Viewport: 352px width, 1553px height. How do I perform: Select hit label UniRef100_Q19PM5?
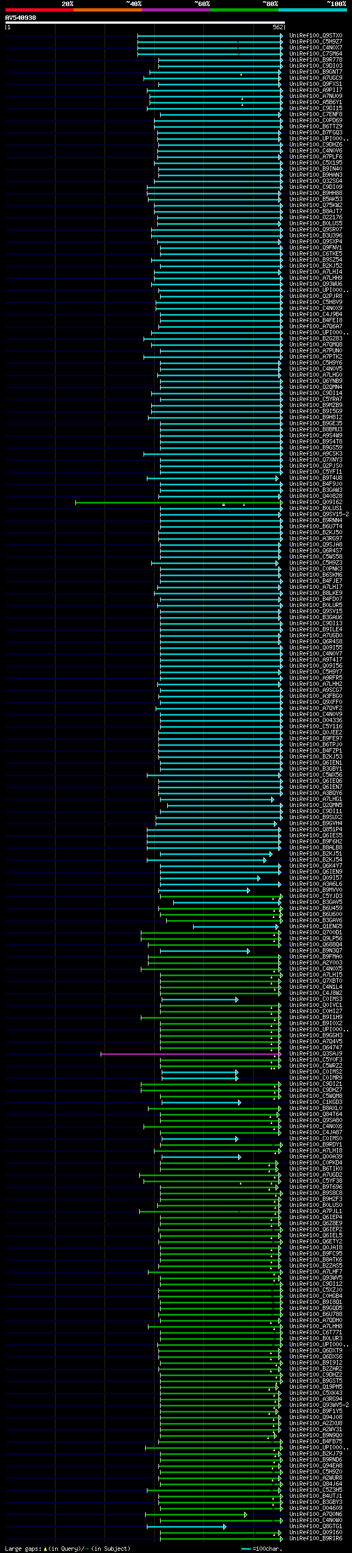click(x=315, y=1387)
